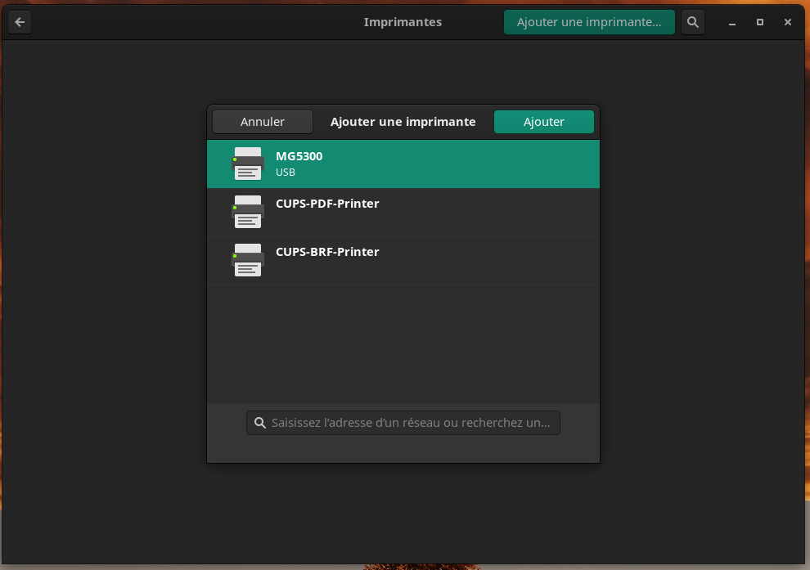The height and width of the screenshot is (570, 810).
Task: Select the MG5300 printer name
Action: [299, 156]
